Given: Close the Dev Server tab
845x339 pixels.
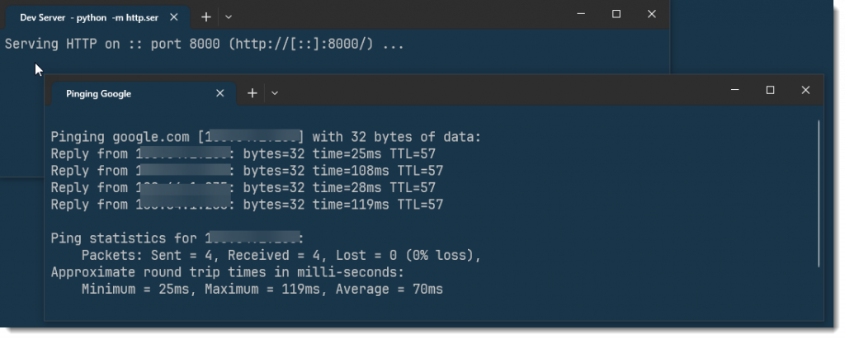Looking at the screenshot, I should tap(174, 16).
